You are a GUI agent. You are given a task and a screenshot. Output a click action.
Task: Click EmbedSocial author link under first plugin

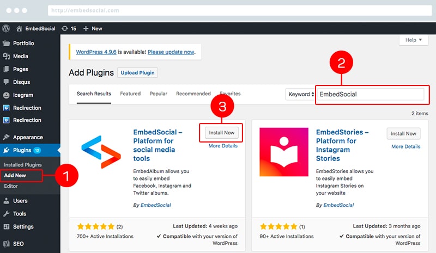point(156,205)
